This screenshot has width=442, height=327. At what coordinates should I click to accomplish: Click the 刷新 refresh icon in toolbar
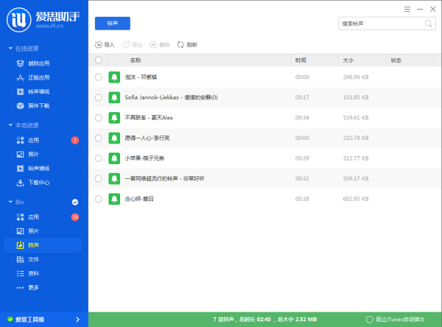click(x=180, y=45)
